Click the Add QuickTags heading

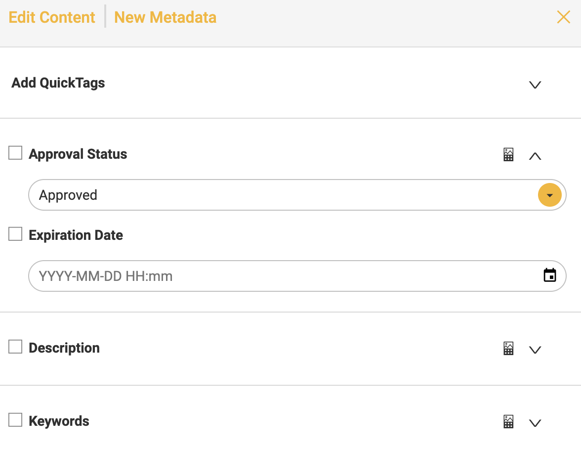pos(58,83)
